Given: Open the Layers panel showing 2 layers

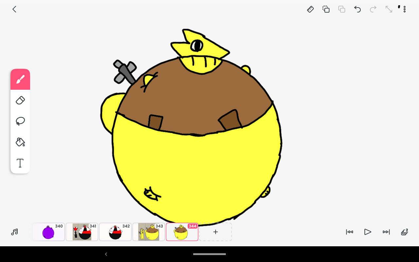Looking at the screenshot, I should coord(404,232).
